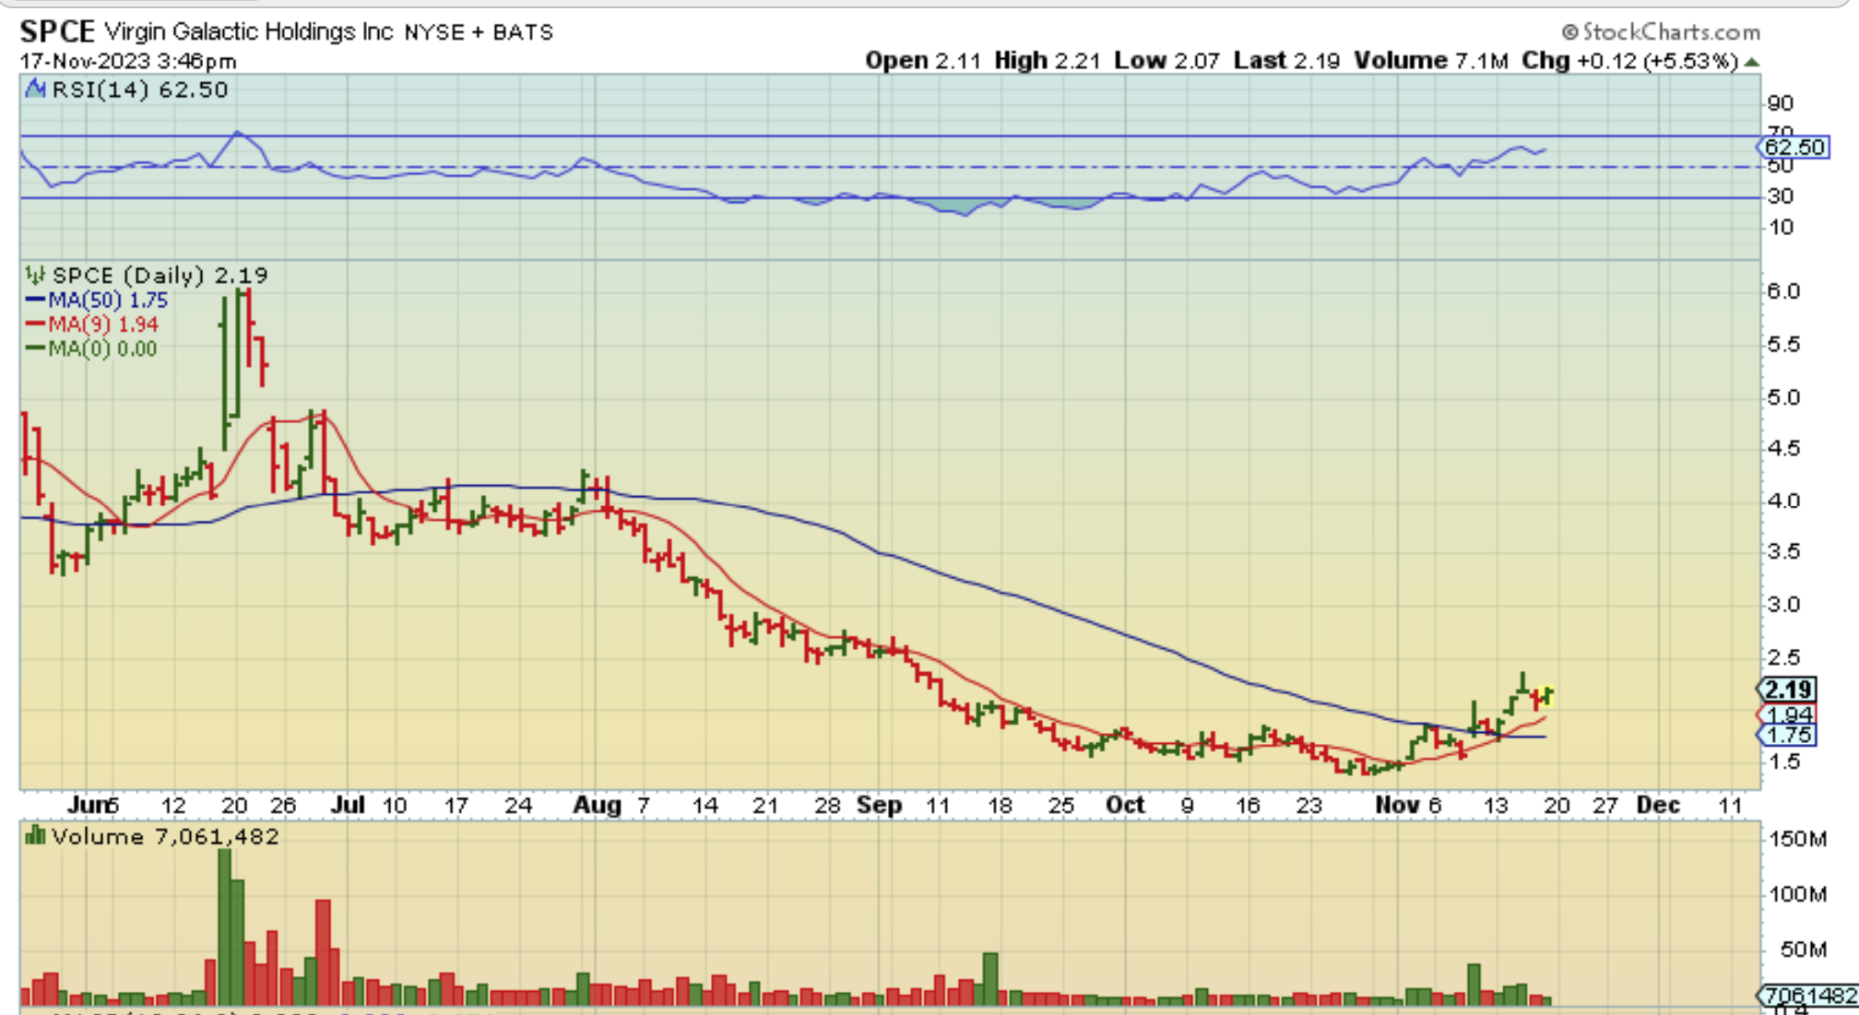
Task: Click the SPCE ticker symbol heading
Action: coord(57,31)
